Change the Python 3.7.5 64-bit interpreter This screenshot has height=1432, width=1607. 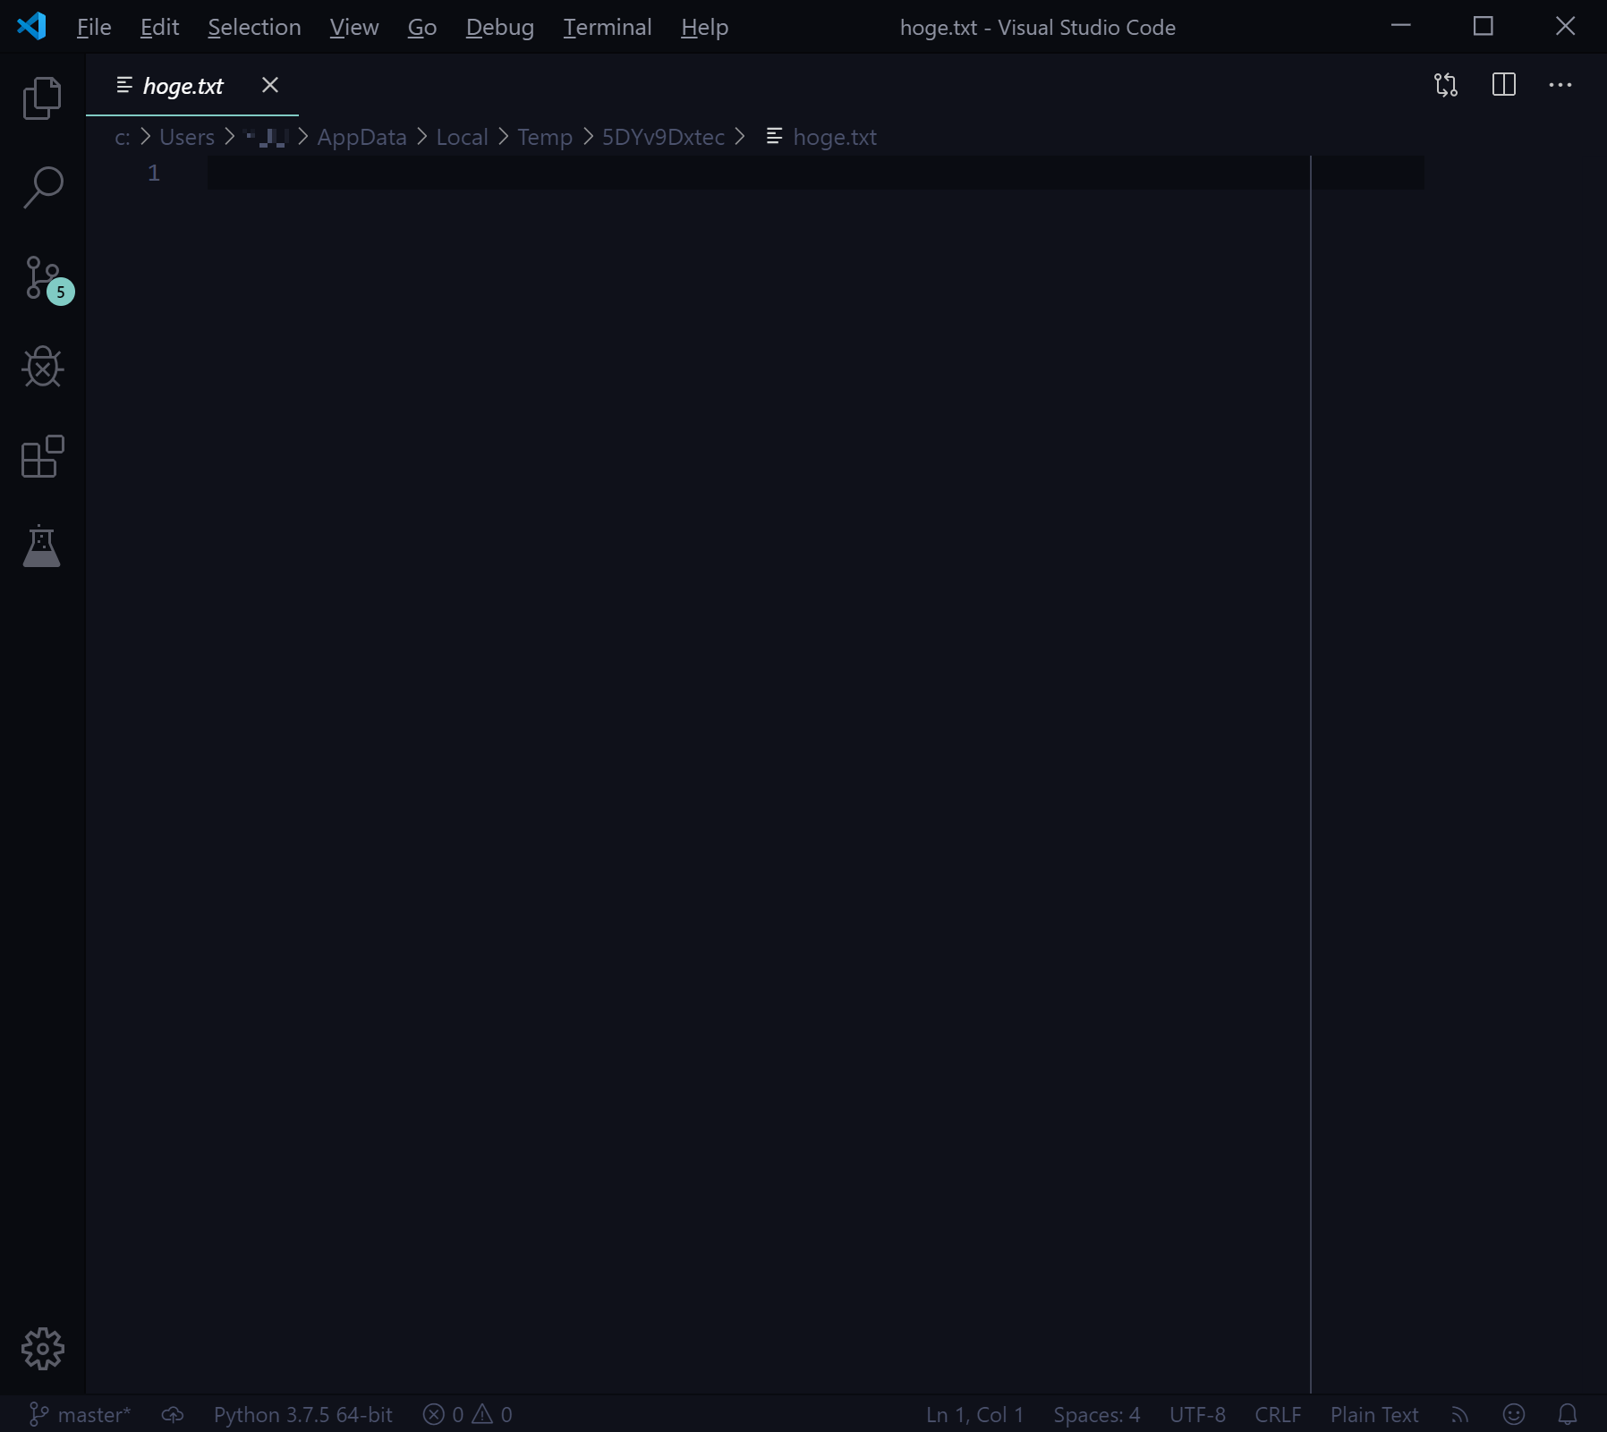pyautogui.click(x=302, y=1414)
